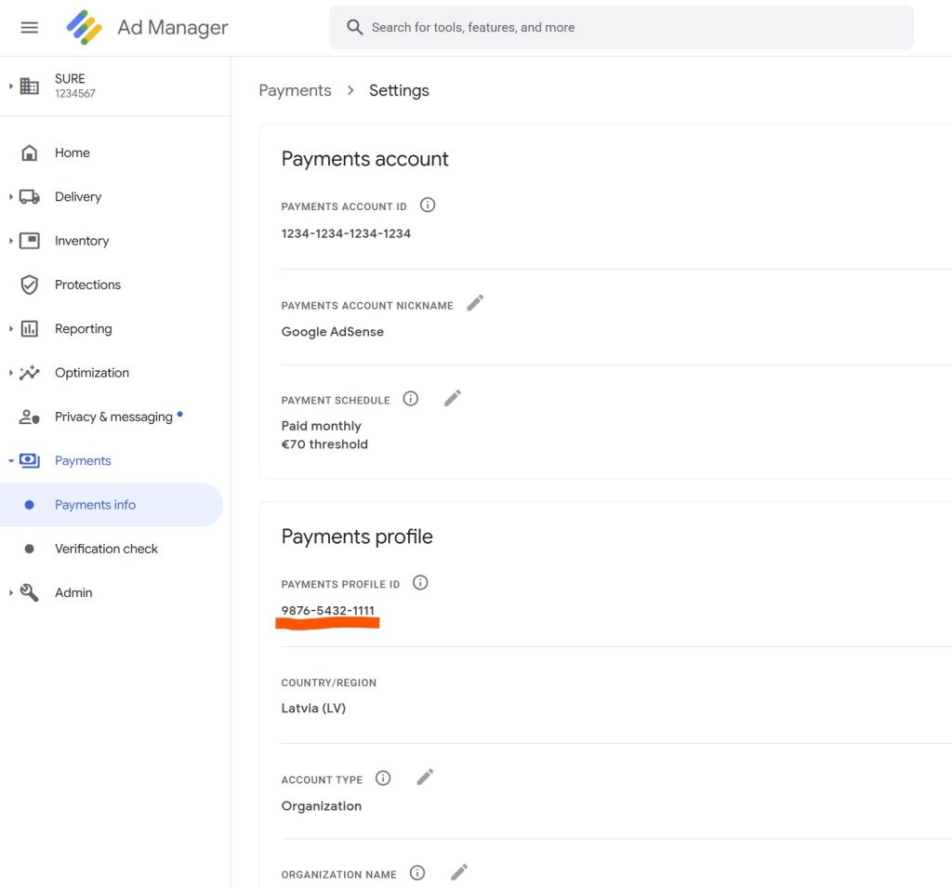Expand the Admin menu section
Image resolution: width=952 pixels, height=888 pixels.
coord(11,592)
